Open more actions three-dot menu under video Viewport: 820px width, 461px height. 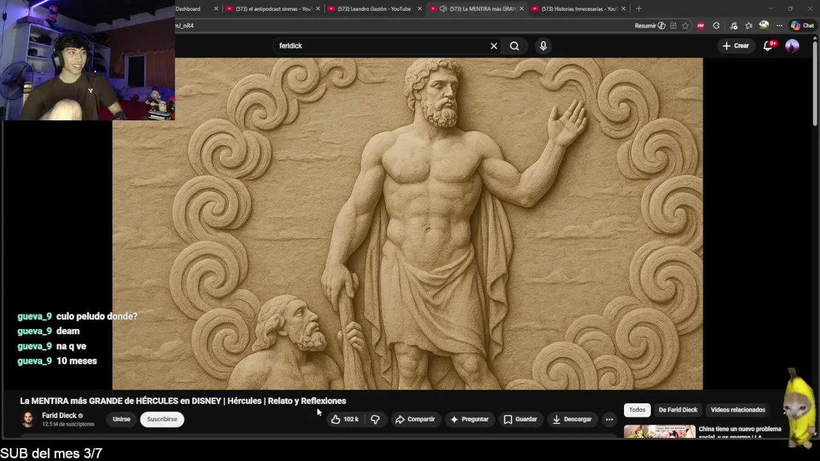click(609, 419)
